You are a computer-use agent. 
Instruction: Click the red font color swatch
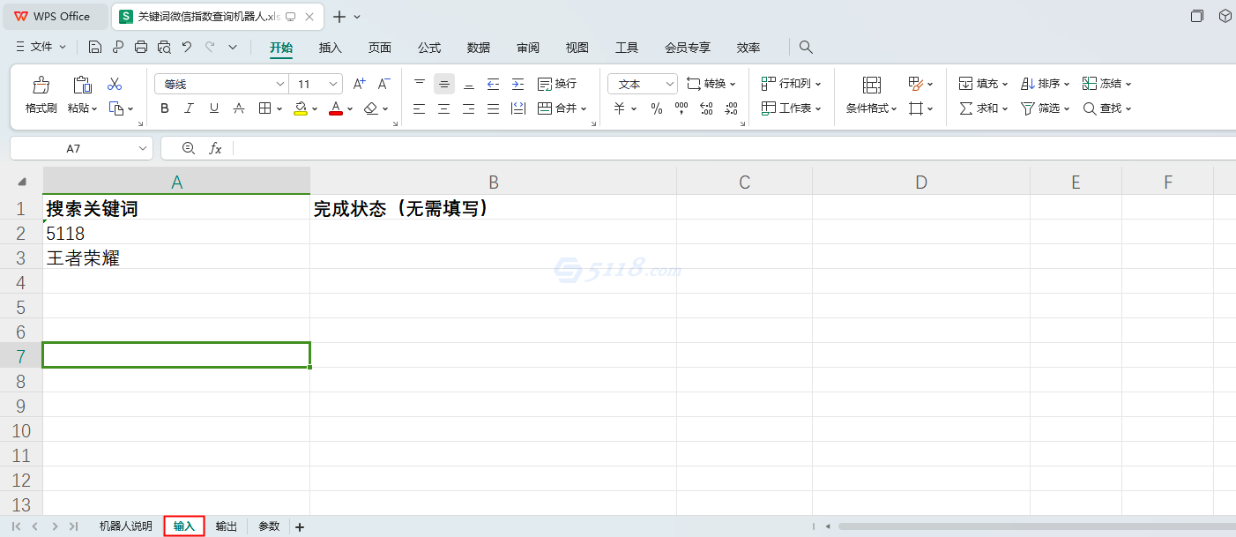pos(335,108)
